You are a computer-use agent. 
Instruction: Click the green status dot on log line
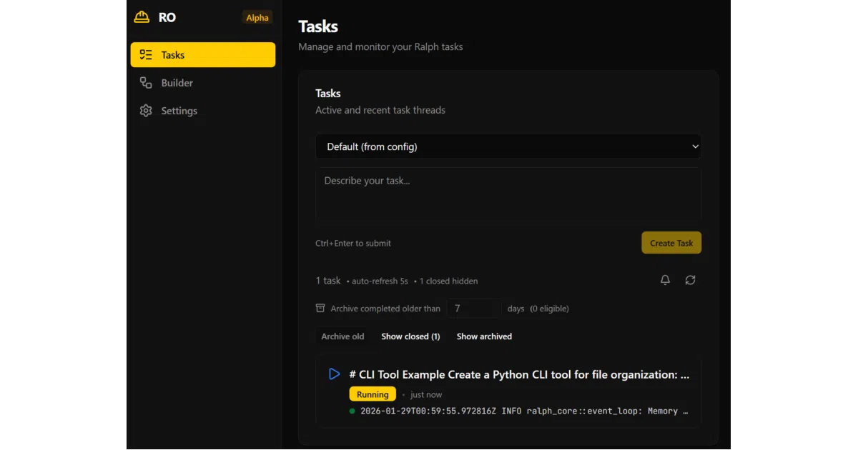click(x=352, y=411)
